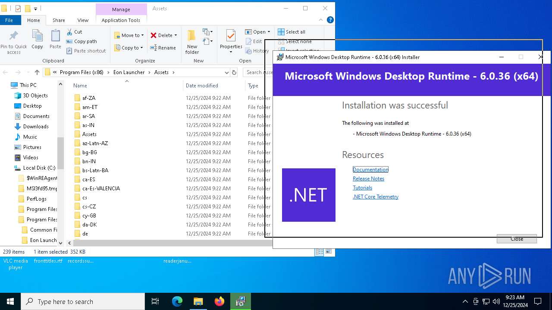This screenshot has height=310, width=552.
Task: Open Application Tools tab
Action: coord(121,20)
